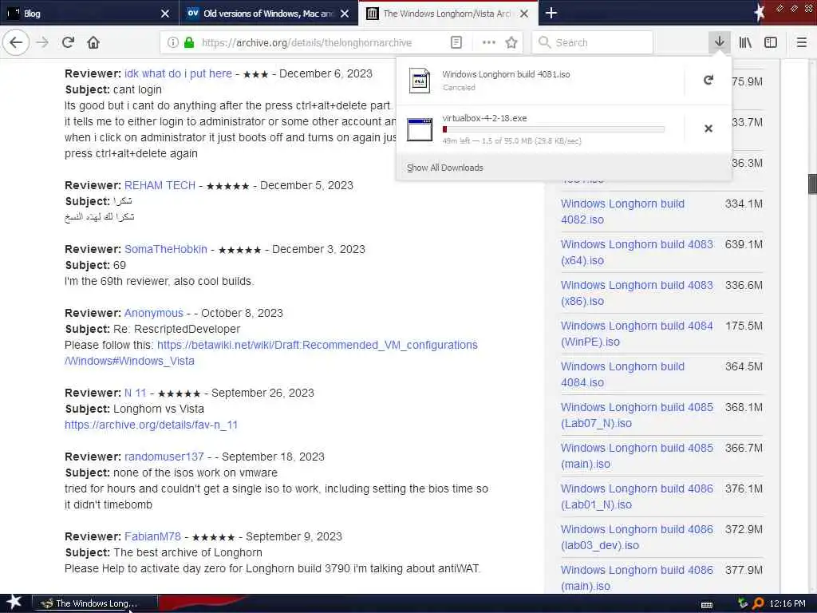Open archive.org/details/fav-n_11 link
Viewport: 817px width, 613px height.
151,425
